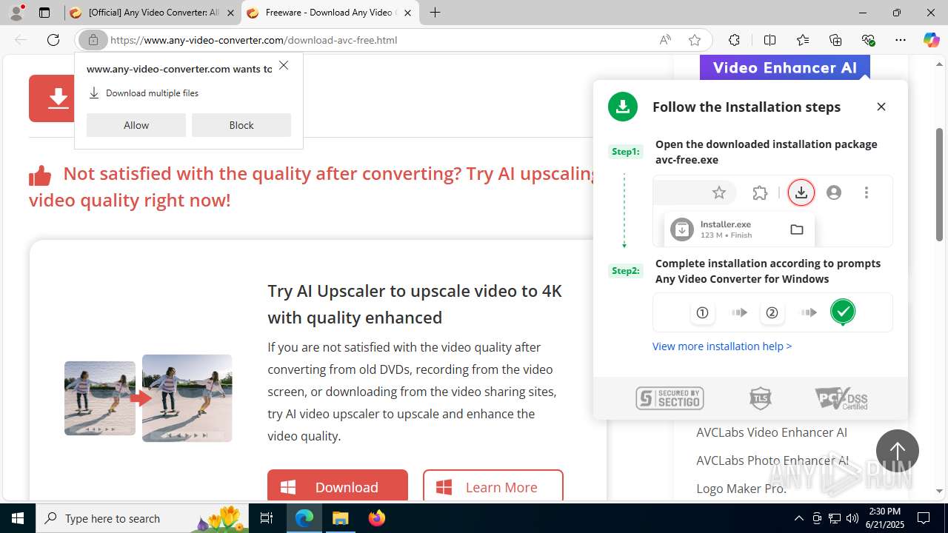Click Learn More button
The image size is (948, 533).
pyautogui.click(x=493, y=486)
